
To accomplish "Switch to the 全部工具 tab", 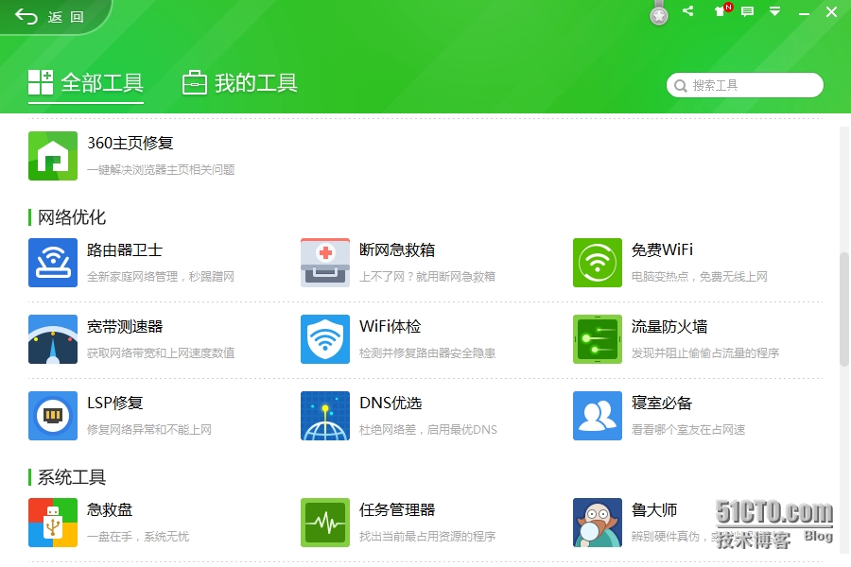I will click(x=86, y=83).
